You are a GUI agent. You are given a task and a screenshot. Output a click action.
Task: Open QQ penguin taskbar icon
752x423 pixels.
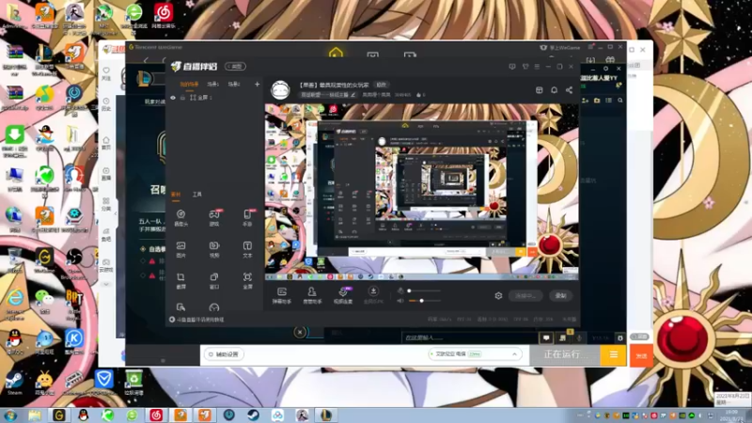84,415
